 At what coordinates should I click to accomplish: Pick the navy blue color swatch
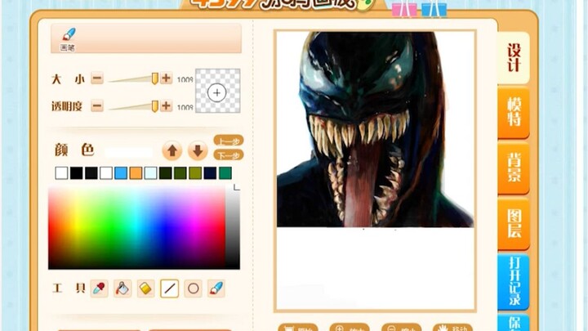click(210, 173)
